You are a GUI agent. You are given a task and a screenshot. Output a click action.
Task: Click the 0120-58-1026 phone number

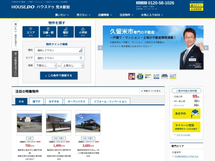pyautogui.click(x=161, y=3)
